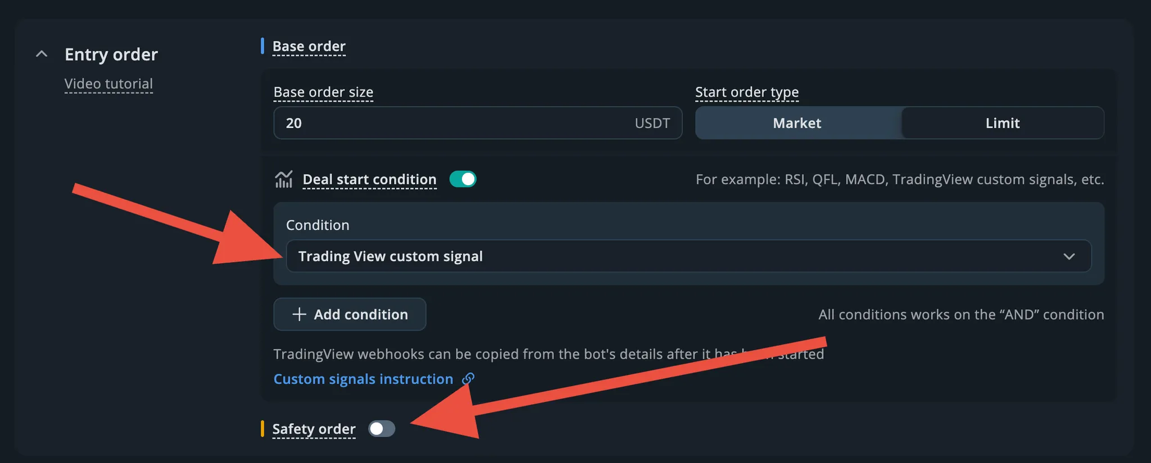
Task: Enable the Safety order toggle
Action: (382, 429)
